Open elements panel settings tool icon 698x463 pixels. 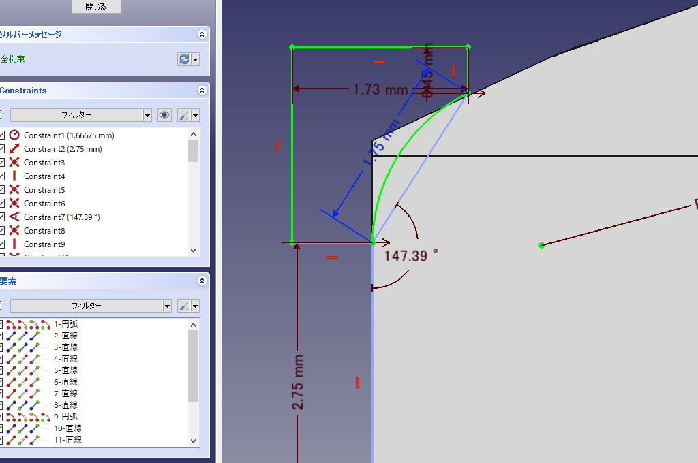pos(184,306)
